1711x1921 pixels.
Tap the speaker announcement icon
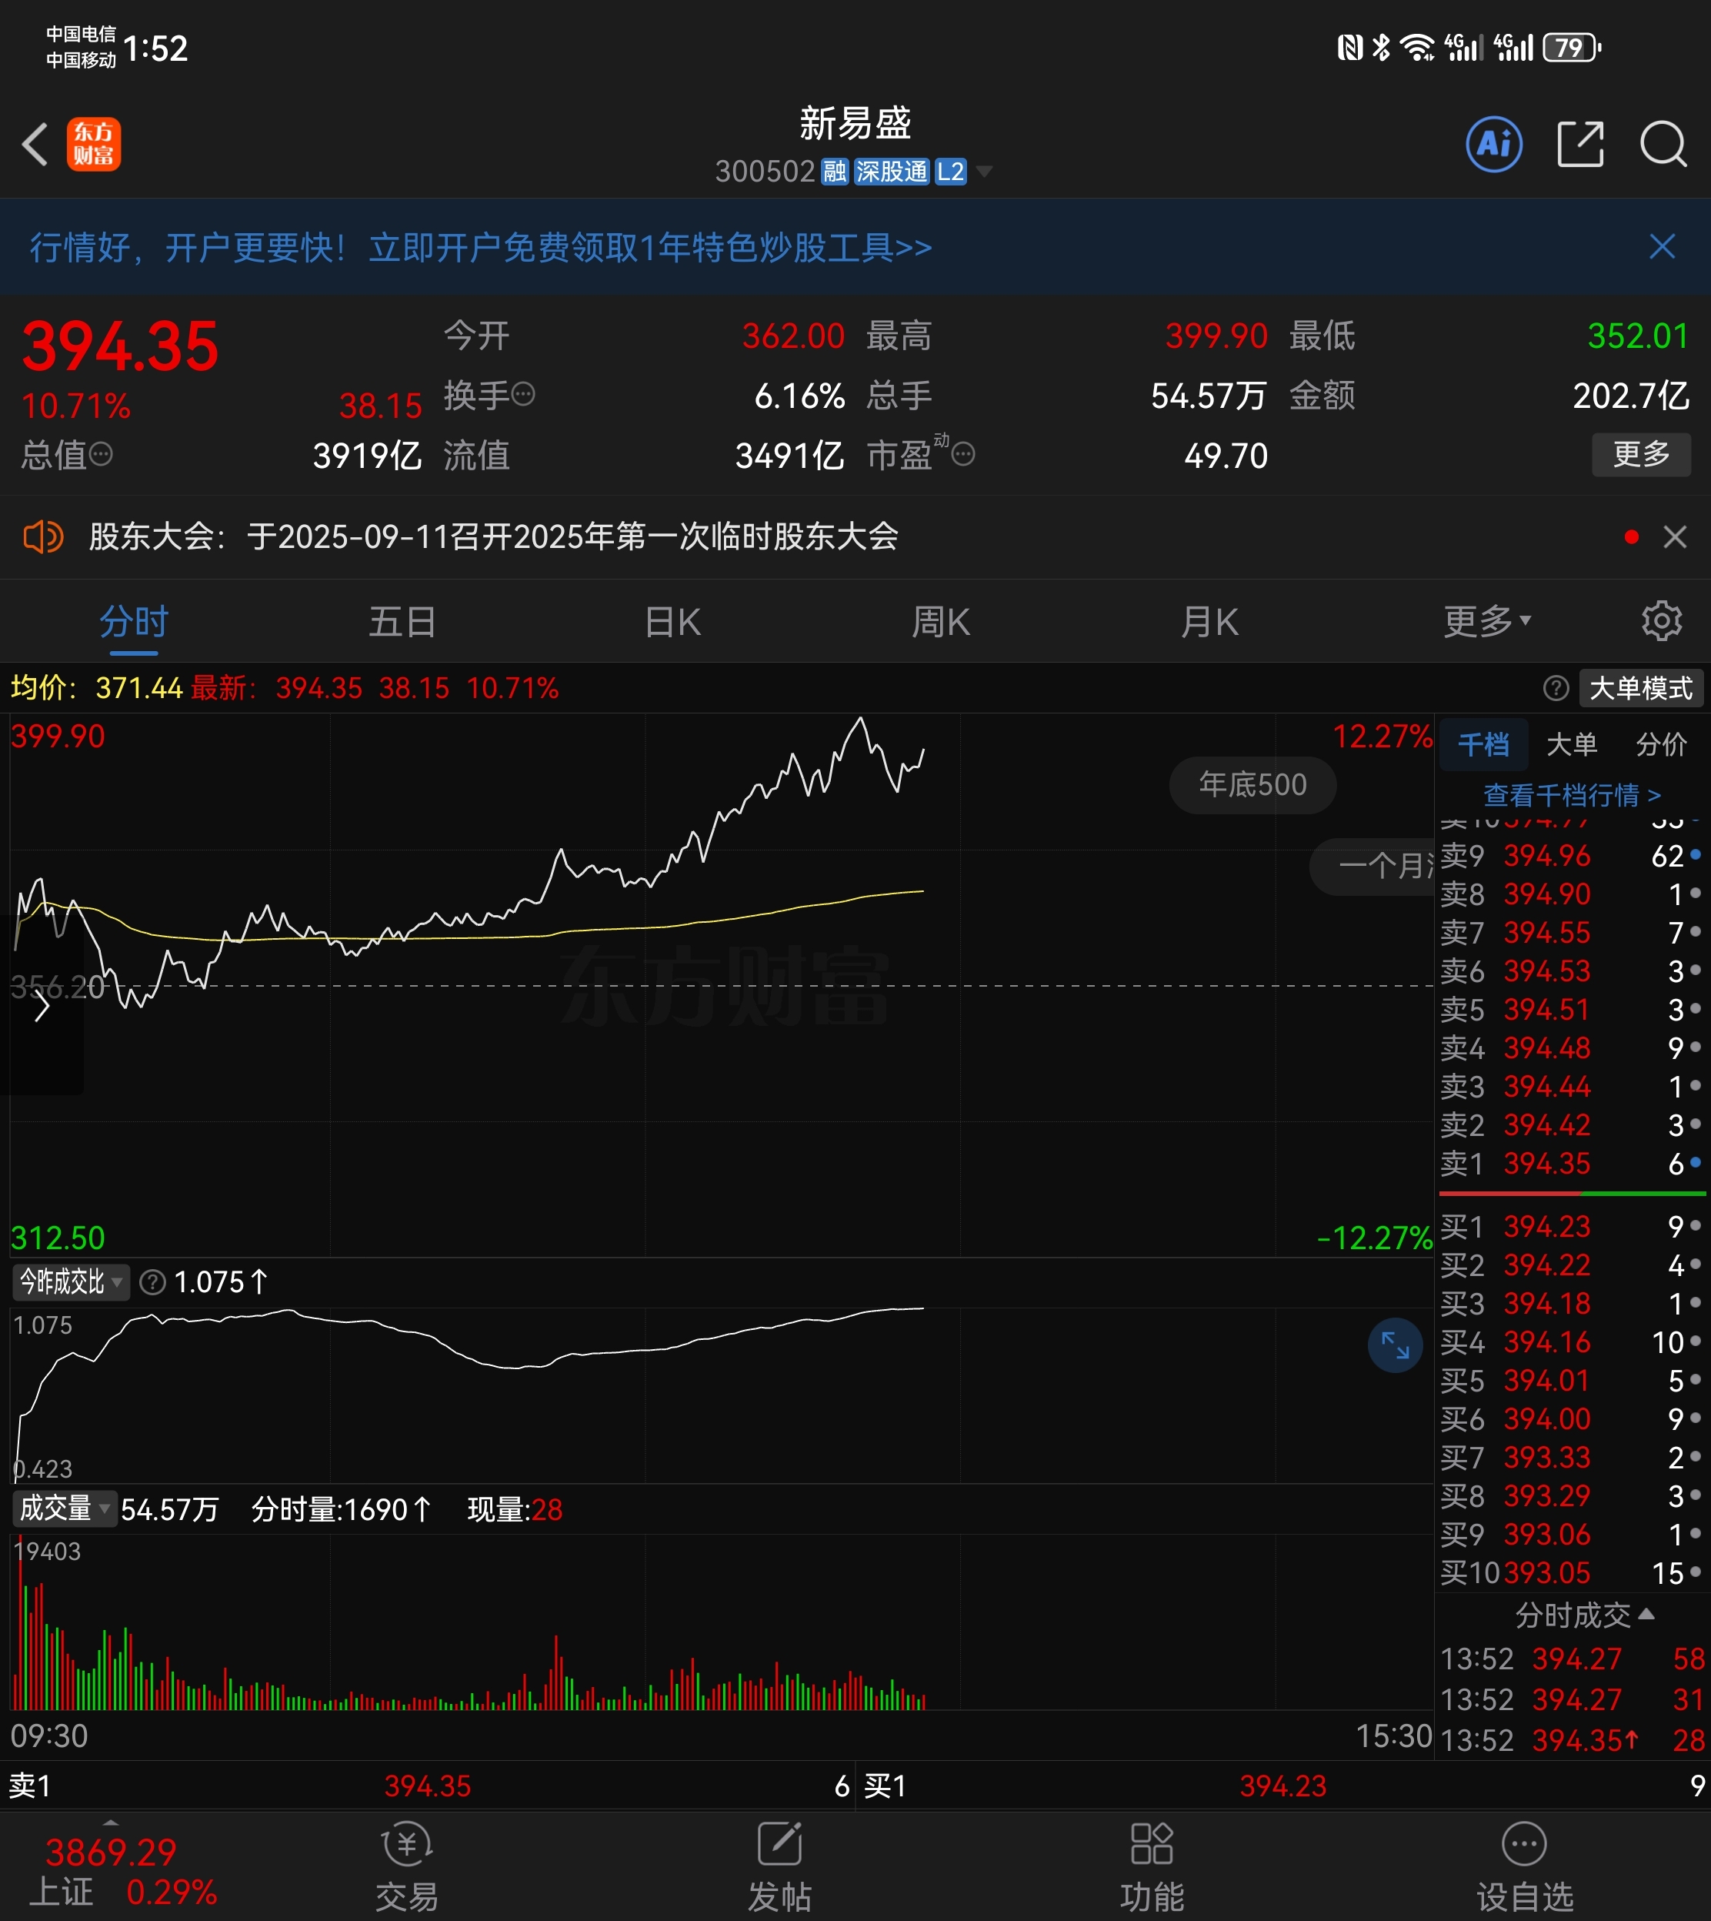tap(42, 537)
